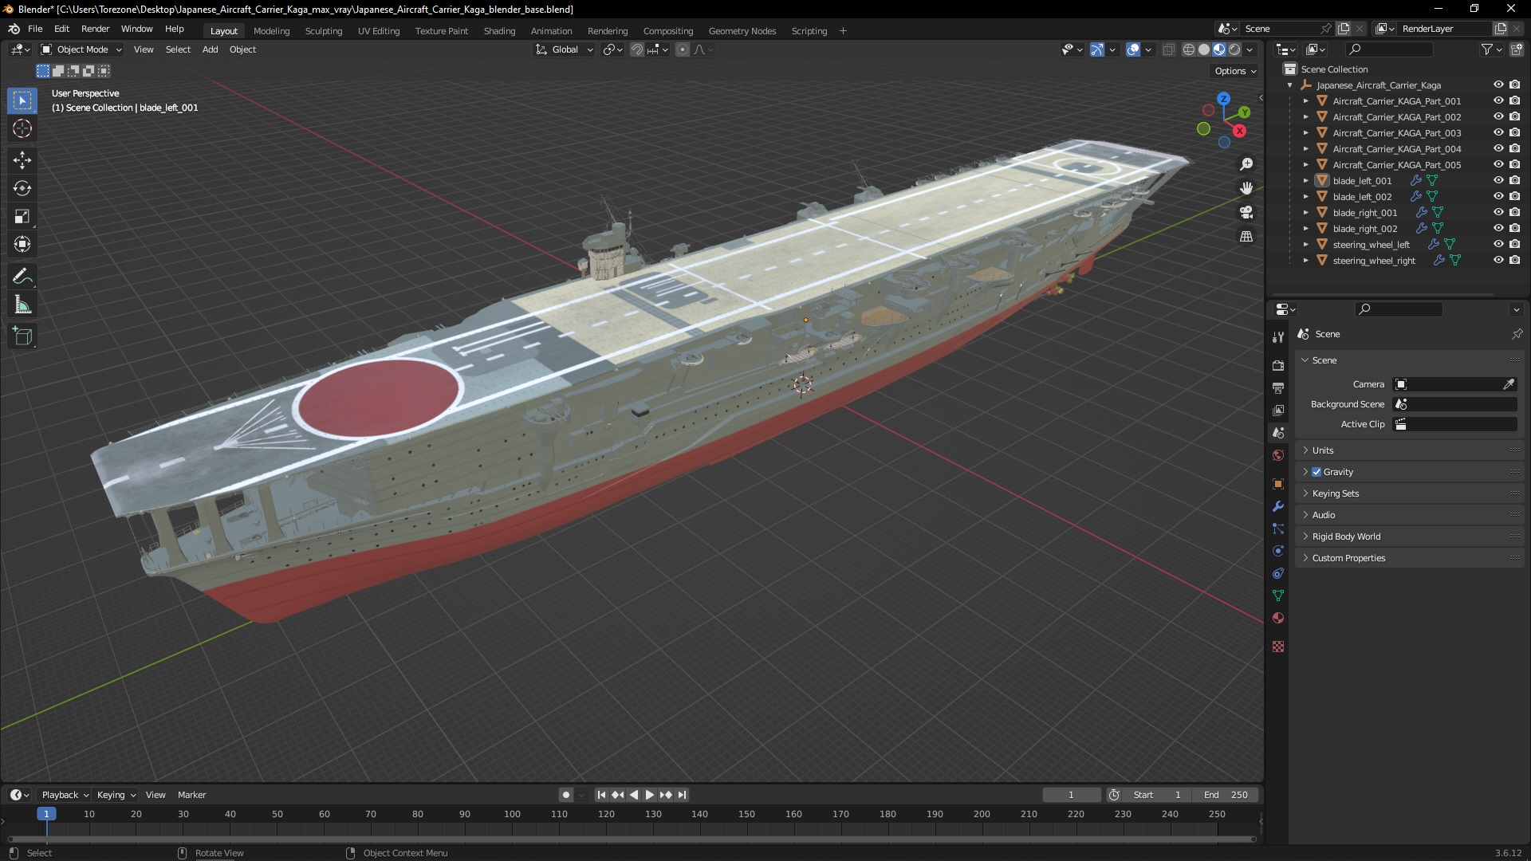Open the Output properties tab
The height and width of the screenshot is (861, 1531).
coord(1278,388)
